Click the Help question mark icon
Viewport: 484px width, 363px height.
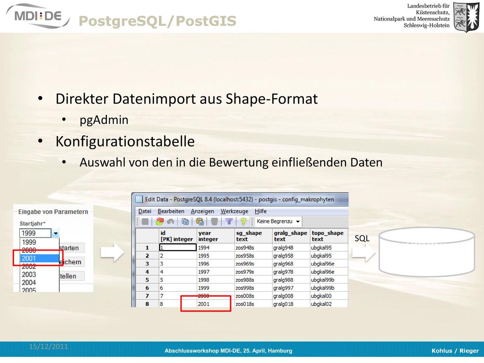pyautogui.click(x=243, y=221)
